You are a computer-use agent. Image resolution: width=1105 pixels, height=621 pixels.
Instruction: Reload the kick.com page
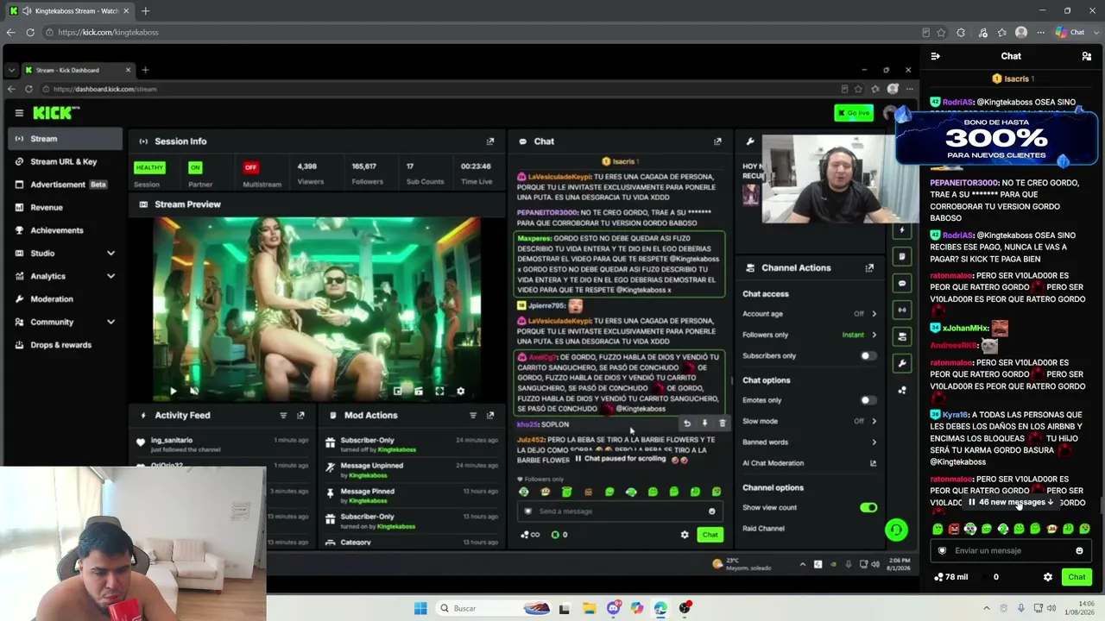tap(30, 33)
